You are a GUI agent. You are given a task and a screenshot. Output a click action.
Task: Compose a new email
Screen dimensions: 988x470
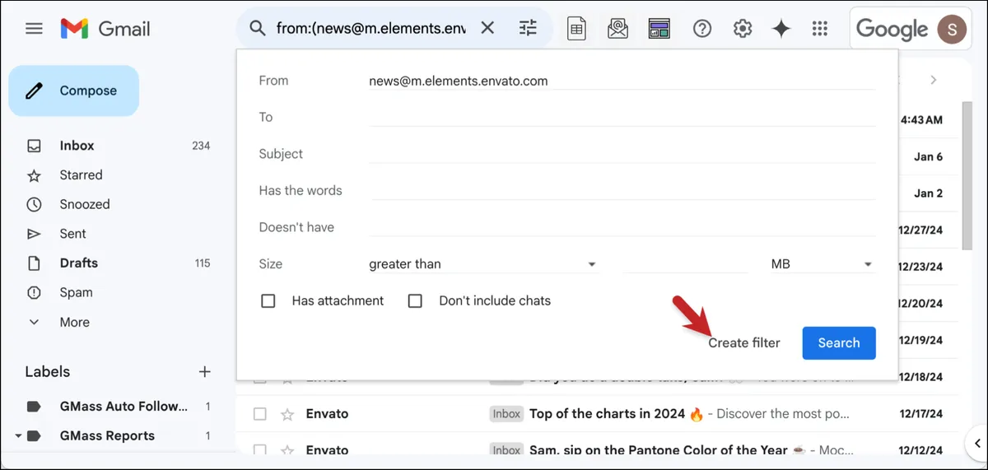pyautogui.click(x=74, y=91)
